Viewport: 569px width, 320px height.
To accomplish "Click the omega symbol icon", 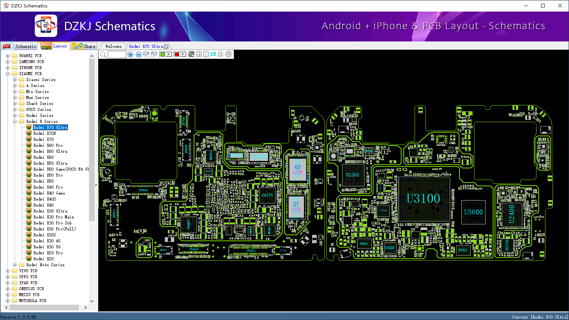I will tap(221, 54).
